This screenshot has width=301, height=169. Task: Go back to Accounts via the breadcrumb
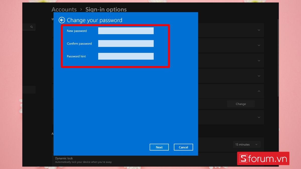pyautogui.click(x=64, y=10)
